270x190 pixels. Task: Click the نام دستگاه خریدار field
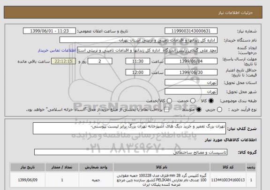[x=138, y=40]
